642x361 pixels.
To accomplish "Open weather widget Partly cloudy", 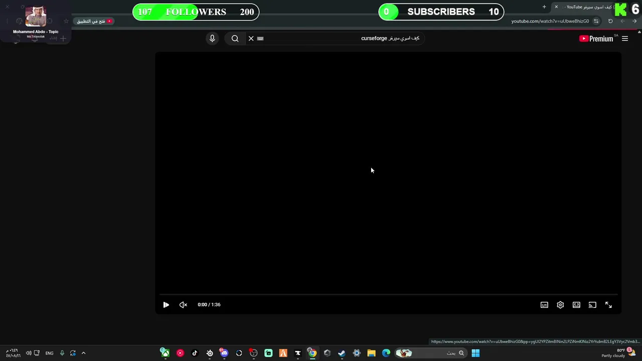I will pos(618,353).
